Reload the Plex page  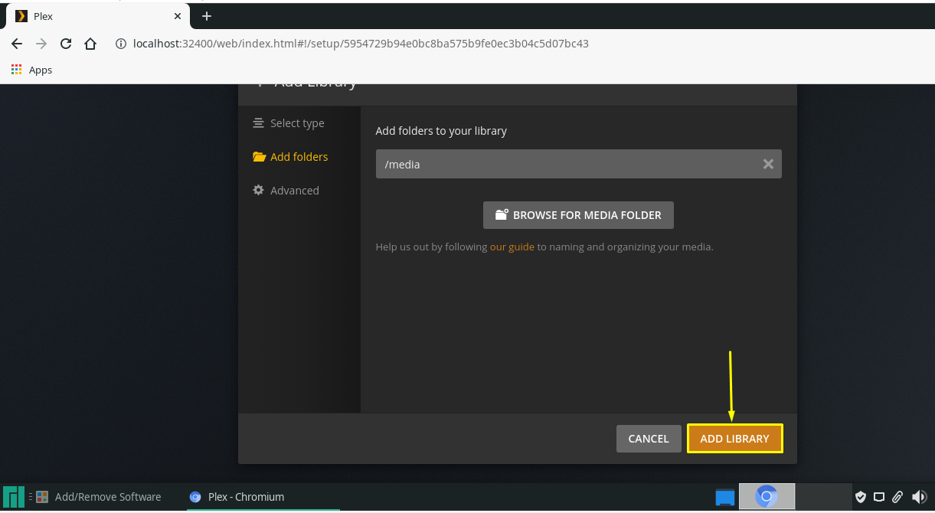tap(66, 44)
